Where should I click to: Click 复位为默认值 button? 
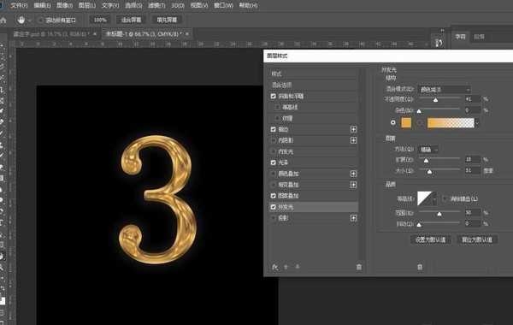(477, 239)
